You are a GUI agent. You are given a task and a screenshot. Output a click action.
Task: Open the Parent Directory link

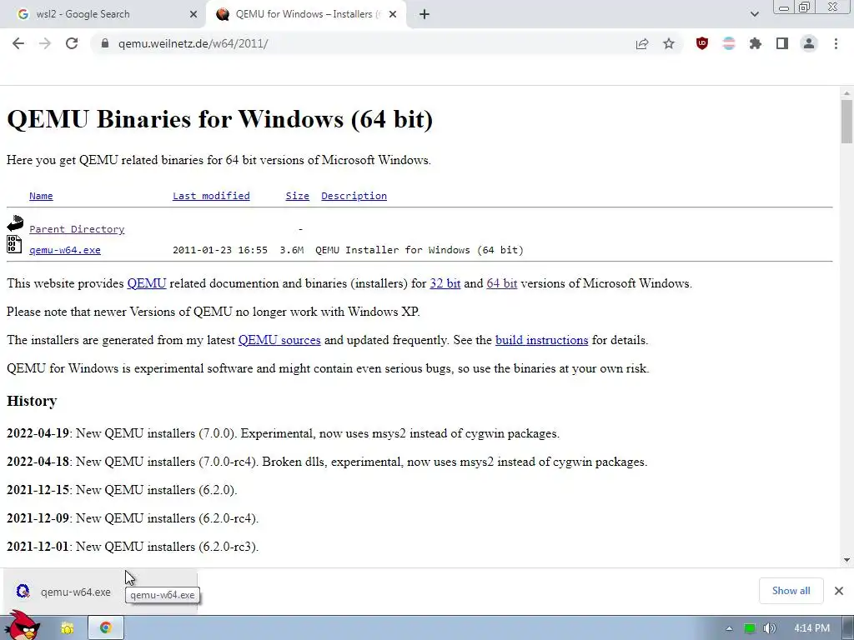click(x=77, y=229)
